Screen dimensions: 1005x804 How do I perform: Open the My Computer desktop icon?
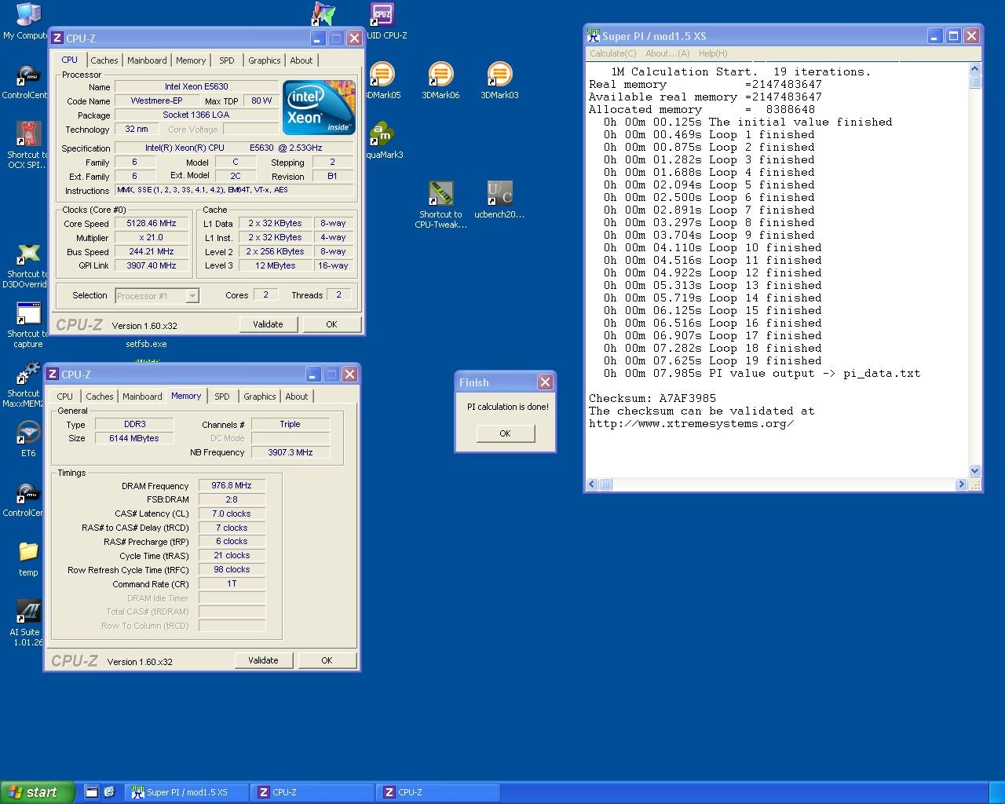pos(28,14)
